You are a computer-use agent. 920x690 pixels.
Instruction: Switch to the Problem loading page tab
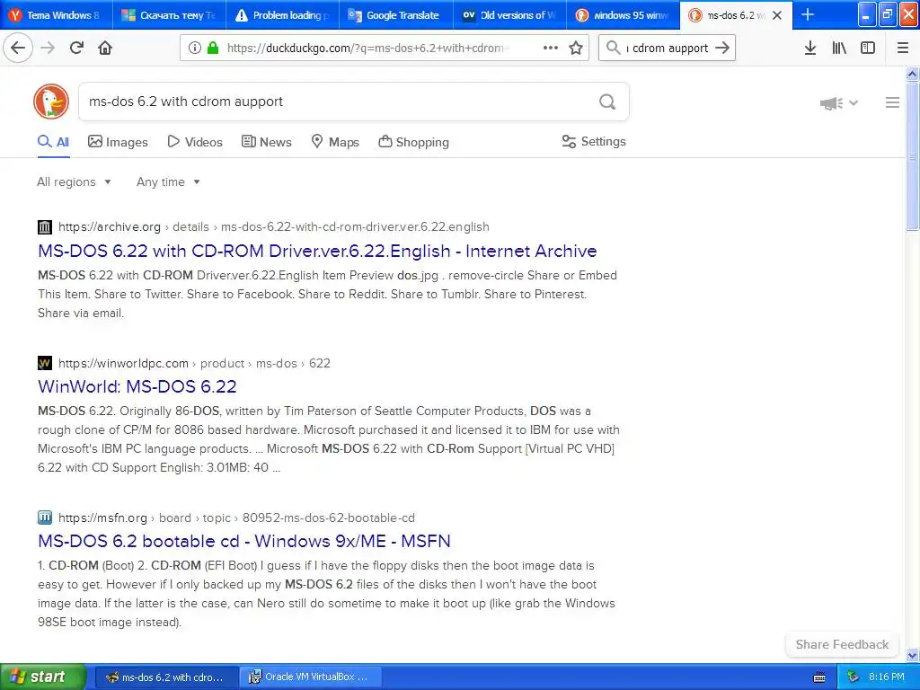point(283,15)
